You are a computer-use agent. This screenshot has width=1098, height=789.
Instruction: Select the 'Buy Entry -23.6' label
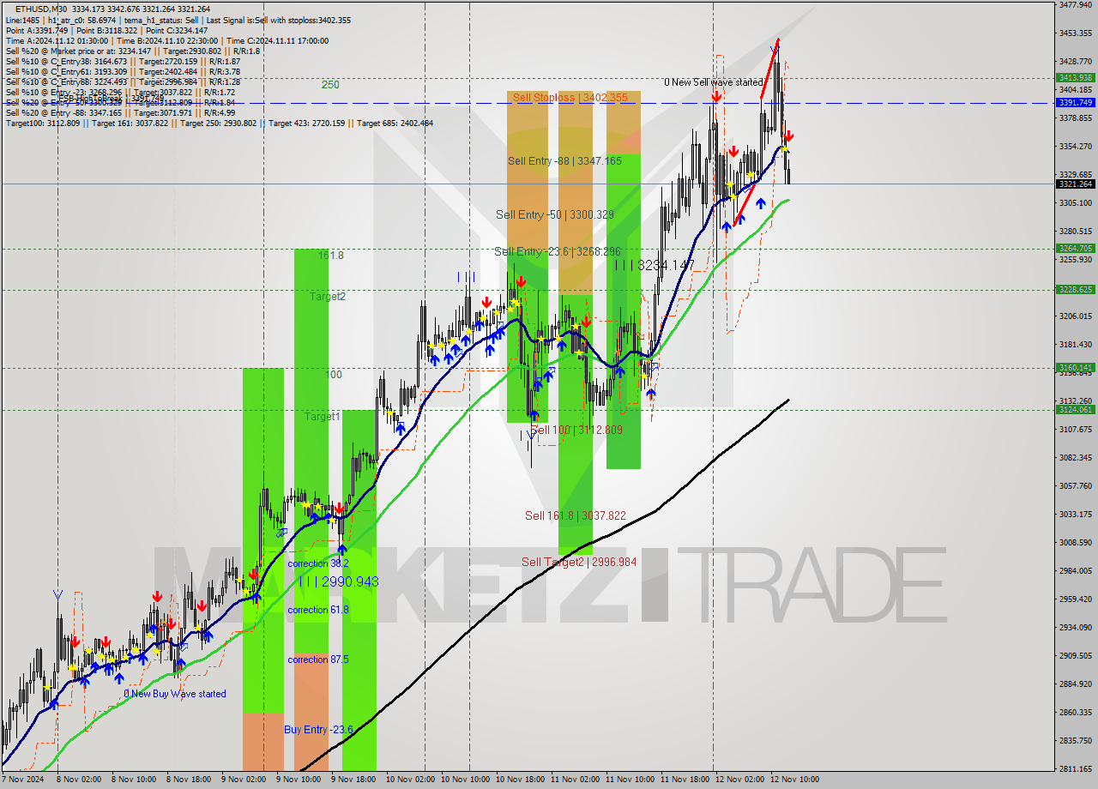318,730
